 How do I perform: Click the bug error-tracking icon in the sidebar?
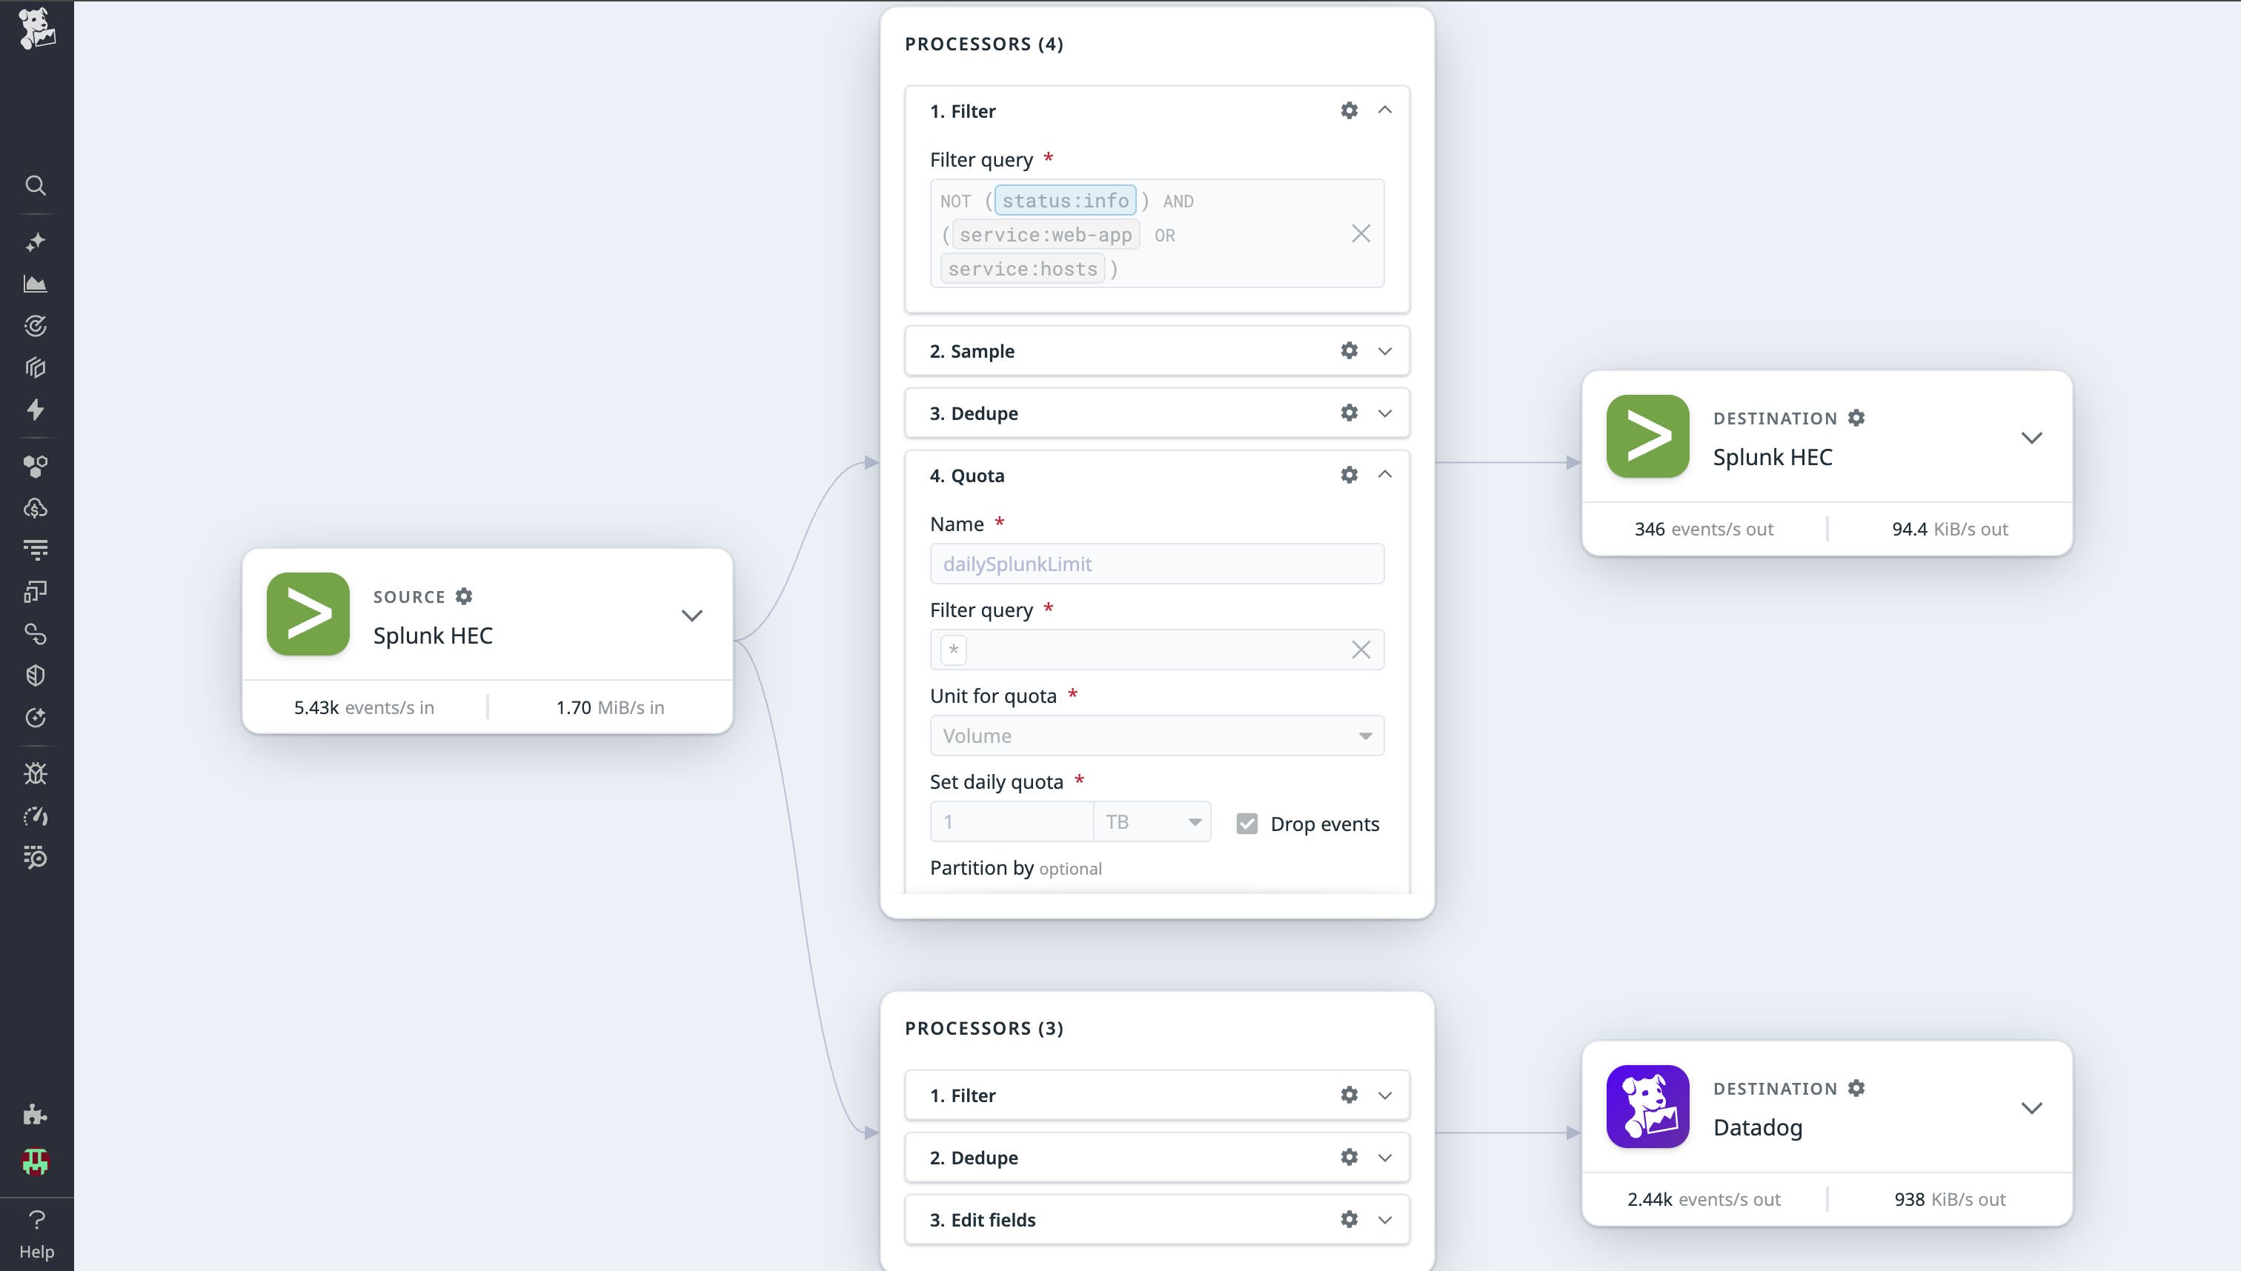click(36, 772)
